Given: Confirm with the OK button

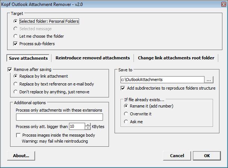Looking at the screenshot, I should (x=207, y=156).
